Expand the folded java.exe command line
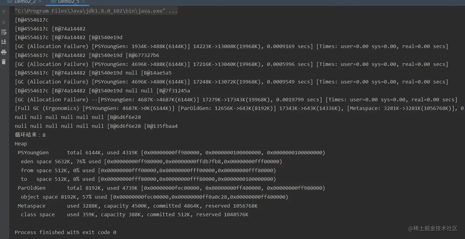 click(96, 11)
